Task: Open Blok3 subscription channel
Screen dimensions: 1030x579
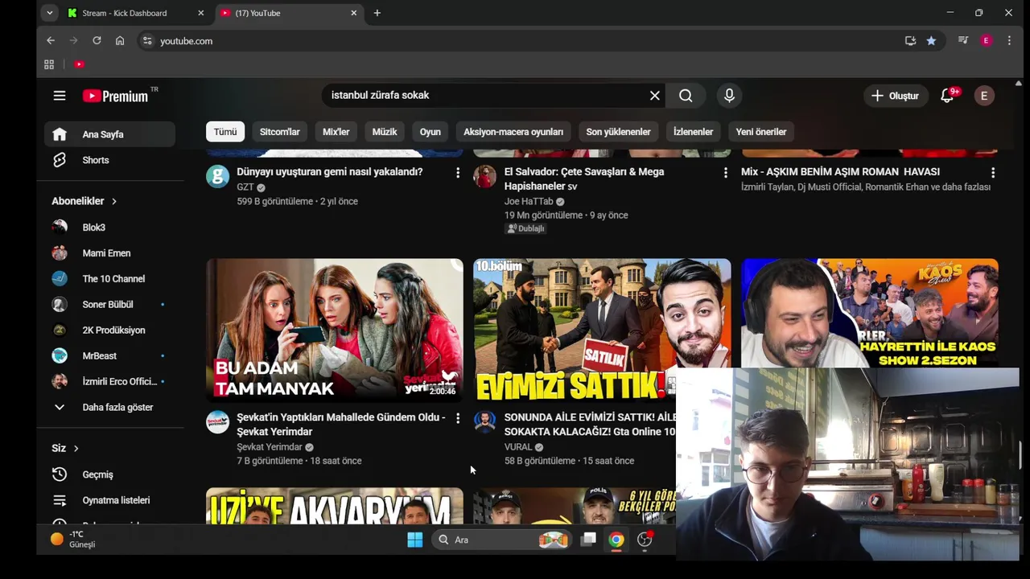Action: 109,228
